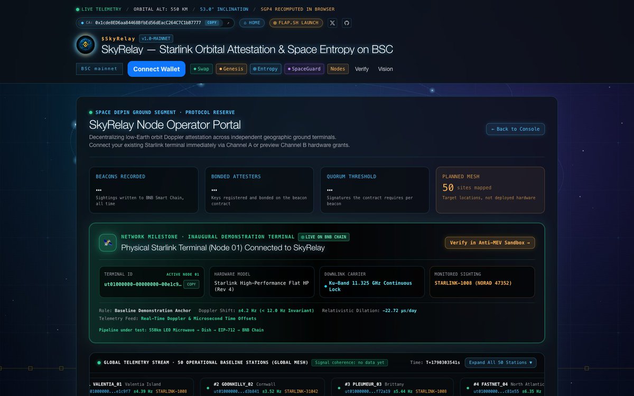Open the GitHub repository icon
Screen dimensions: 634x396
point(346,23)
